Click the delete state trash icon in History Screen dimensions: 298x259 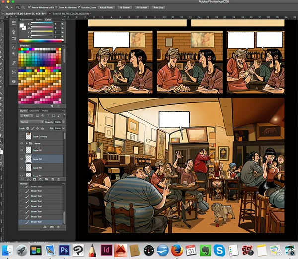pos(58,227)
